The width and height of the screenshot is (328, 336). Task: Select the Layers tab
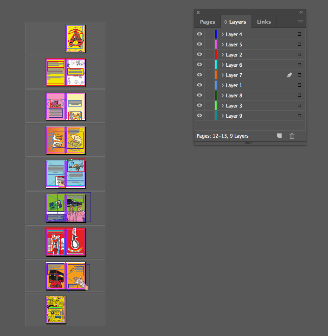click(x=236, y=22)
